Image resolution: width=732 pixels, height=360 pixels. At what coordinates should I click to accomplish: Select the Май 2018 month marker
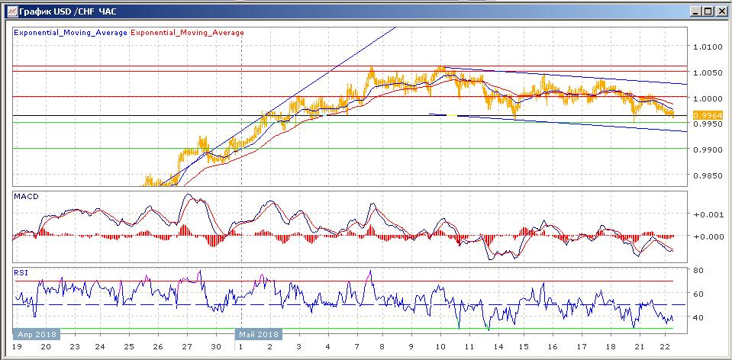tap(258, 334)
